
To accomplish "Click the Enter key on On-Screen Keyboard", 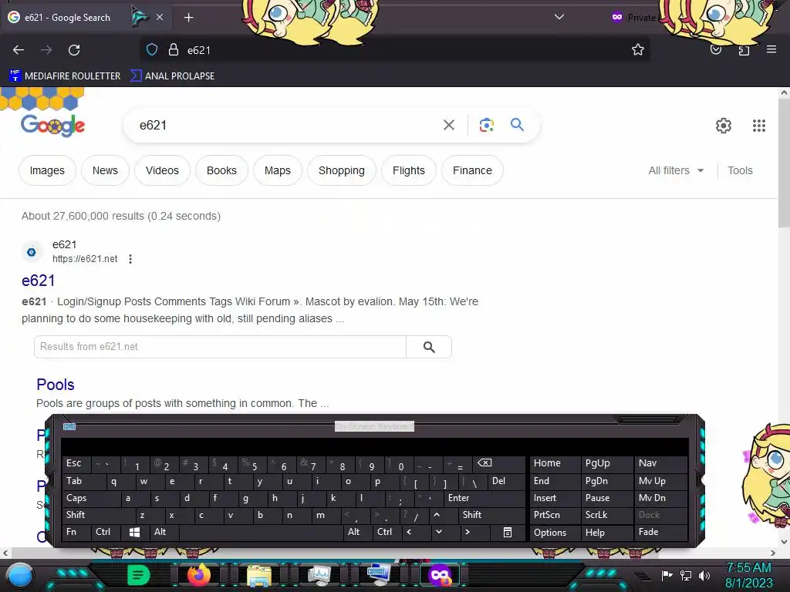I will tap(484, 498).
